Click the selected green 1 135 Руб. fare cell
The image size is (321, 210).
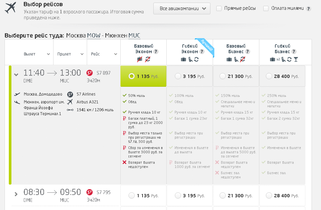click(x=143, y=76)
